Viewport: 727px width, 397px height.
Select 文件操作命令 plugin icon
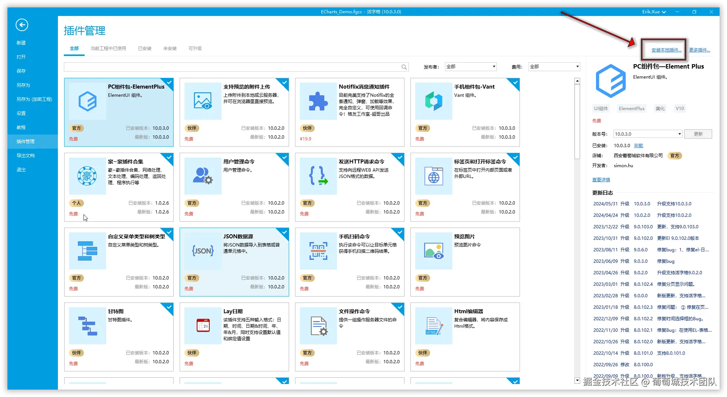318,326
